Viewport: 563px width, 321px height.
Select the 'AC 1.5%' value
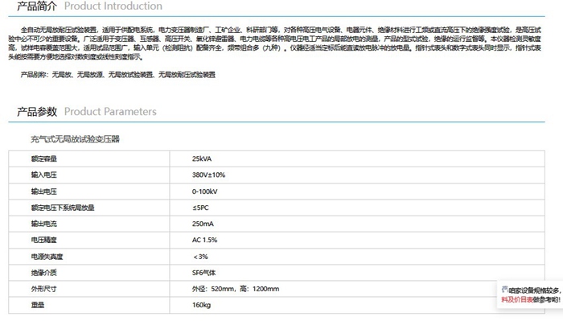coord(204,240)
